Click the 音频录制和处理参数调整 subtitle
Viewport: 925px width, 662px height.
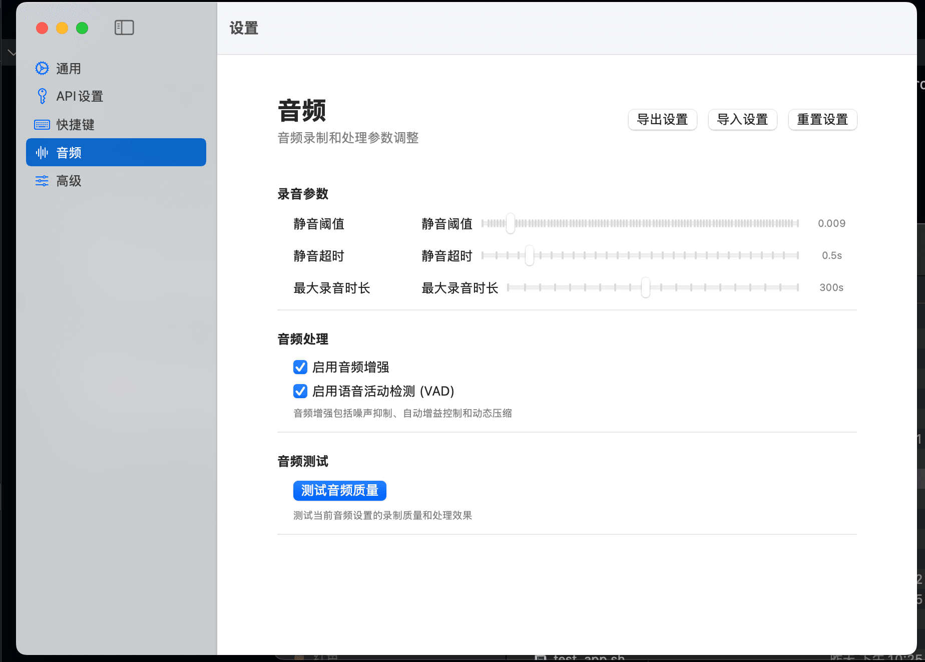pos(348,138)
